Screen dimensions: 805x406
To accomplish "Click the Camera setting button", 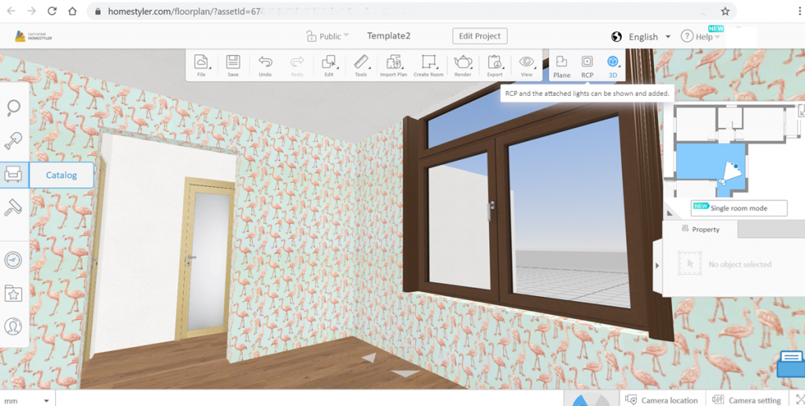I will click(x=747, y=400).
